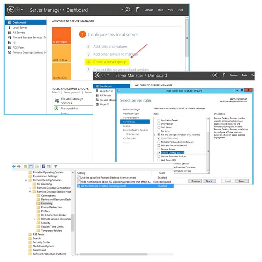Expand File and Storage Services in the roles list
262x262 pixels.
click(155, 135)
